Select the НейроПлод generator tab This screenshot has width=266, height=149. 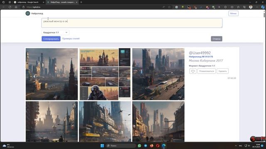(x=62, y=2)
